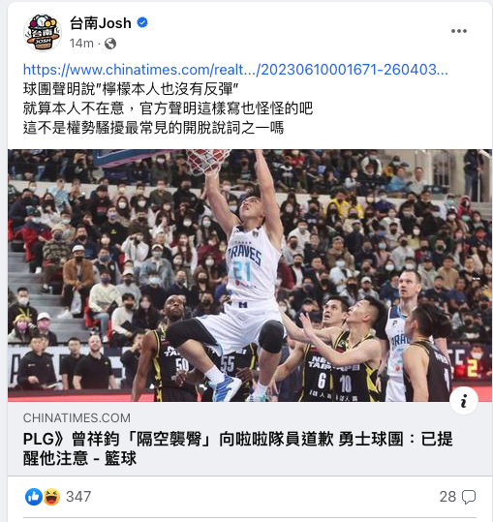The image size is (493, 522).
Task: Click the 台南Josh profile avatar
Action: [x=43, y=33]
